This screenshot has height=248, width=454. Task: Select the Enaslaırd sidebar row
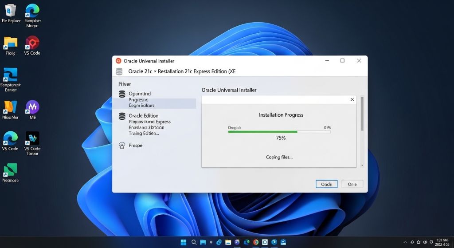point(146,127)
